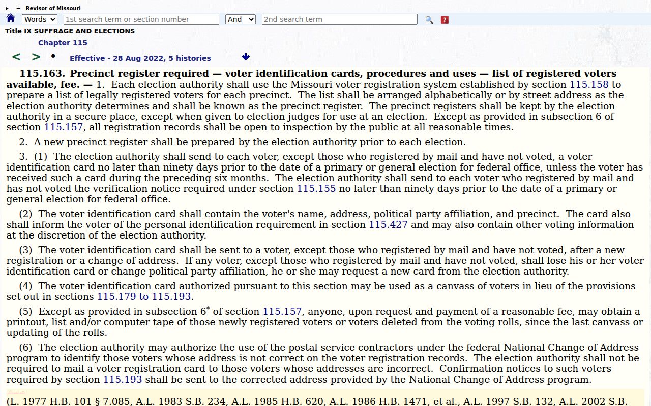The image size is (651, 406).
Task: Click the Title IX SUFFRAGE AND ELECTIONS heading
Action: (70, 31)
